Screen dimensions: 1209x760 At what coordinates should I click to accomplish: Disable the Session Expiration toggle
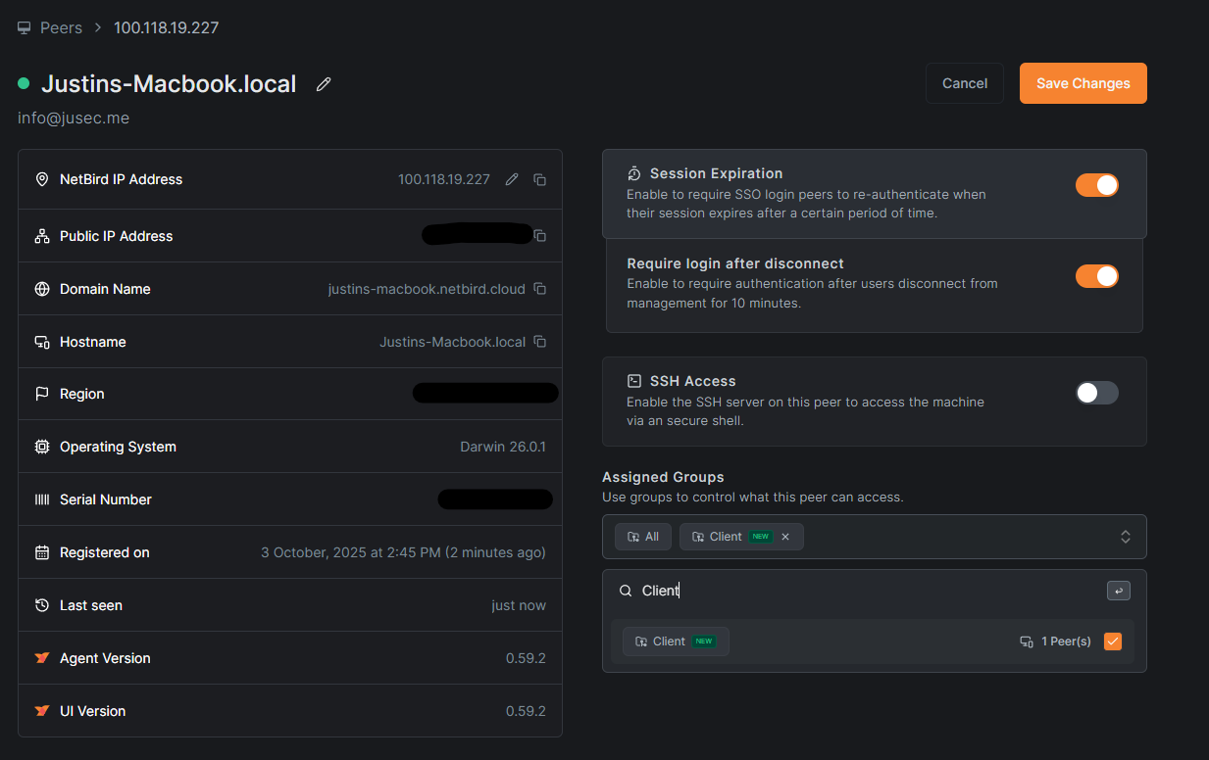1096,185
